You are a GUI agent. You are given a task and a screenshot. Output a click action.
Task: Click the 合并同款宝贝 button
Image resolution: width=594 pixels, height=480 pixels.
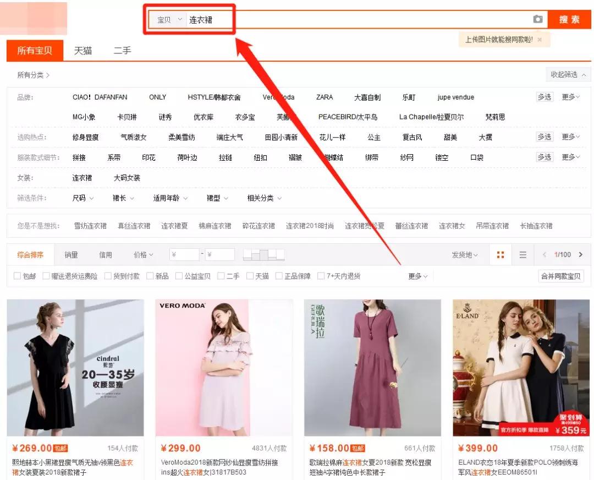pos(560,276)
